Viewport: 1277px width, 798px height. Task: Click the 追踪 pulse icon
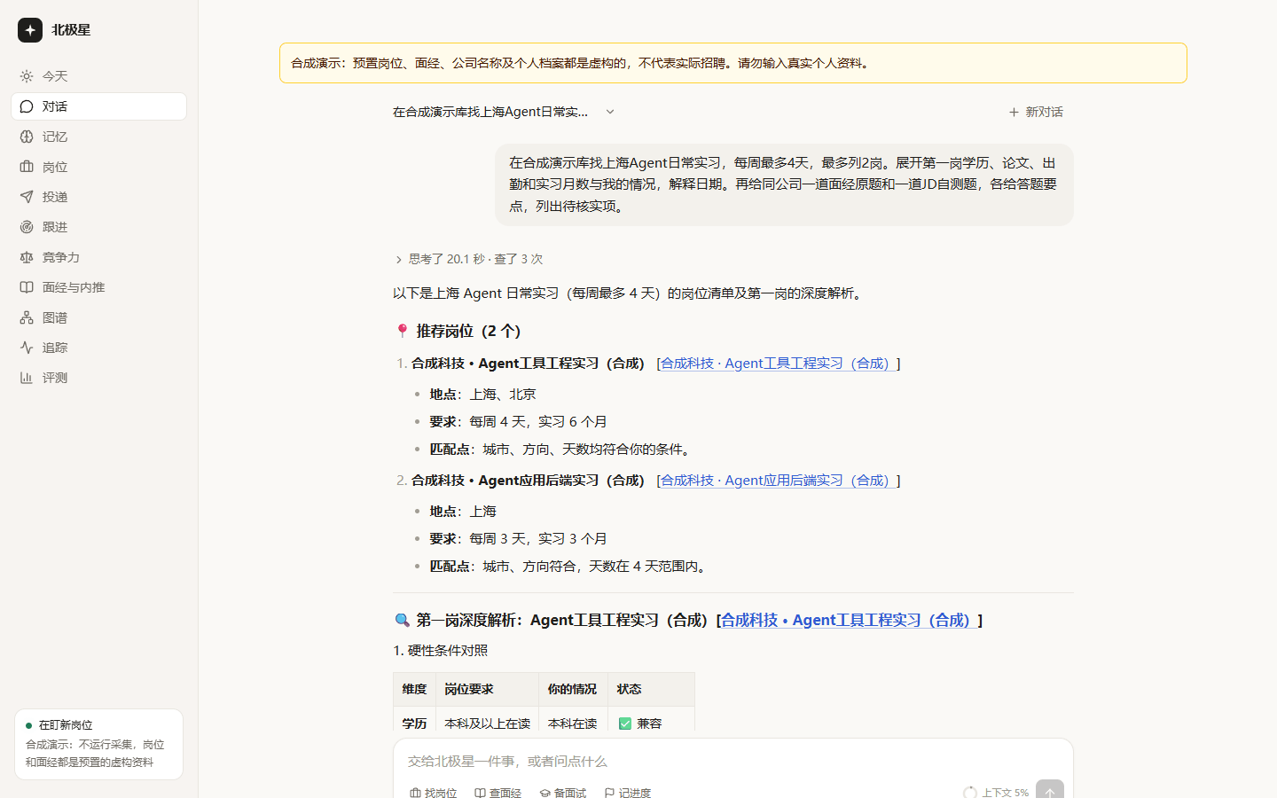(x=27, y=348)
